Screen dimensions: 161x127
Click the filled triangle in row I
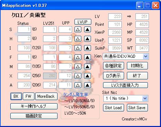[x=88, y=48]
